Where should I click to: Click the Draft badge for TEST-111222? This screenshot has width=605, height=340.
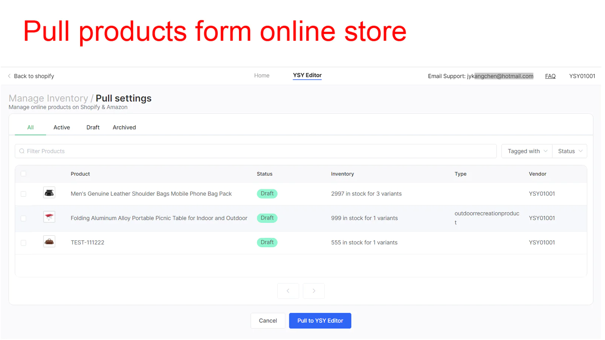[x=267, y=243]
